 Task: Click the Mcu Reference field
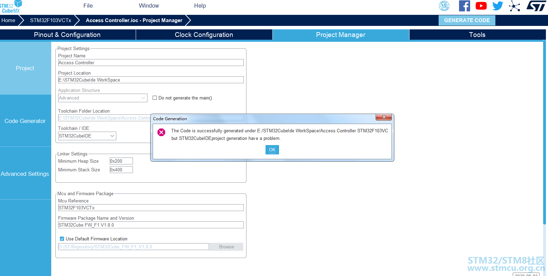[151, 208]
